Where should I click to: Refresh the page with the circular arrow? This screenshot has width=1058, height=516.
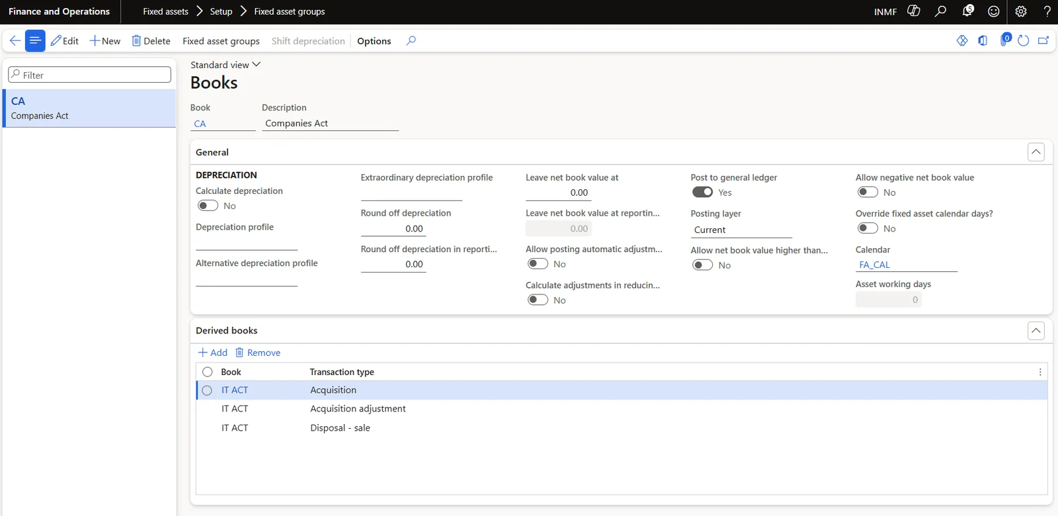1024,41
